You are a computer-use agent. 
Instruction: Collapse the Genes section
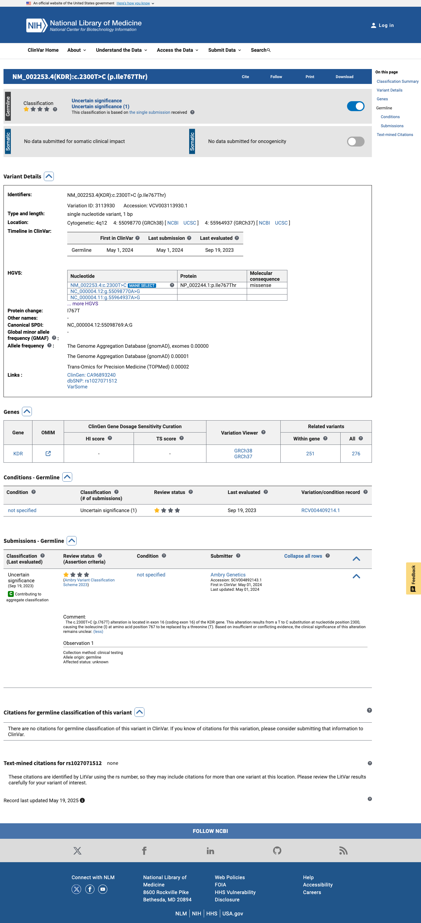coord(27,411)
